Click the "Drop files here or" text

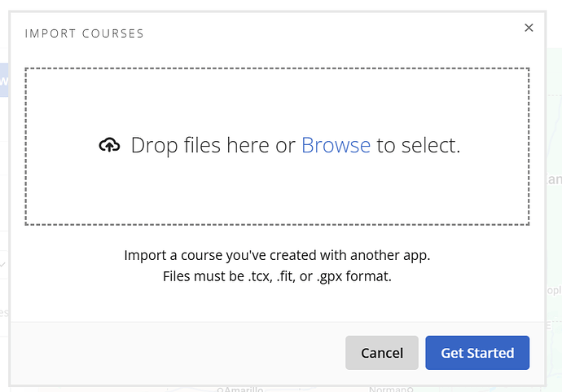pos(213,146)
